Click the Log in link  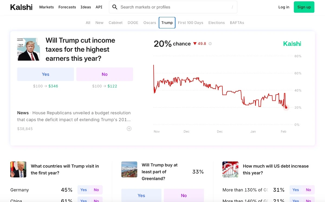pyautogui.click(x=284, y=7)
